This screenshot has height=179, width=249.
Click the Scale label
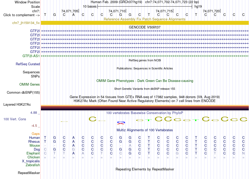tap(35, 7)
